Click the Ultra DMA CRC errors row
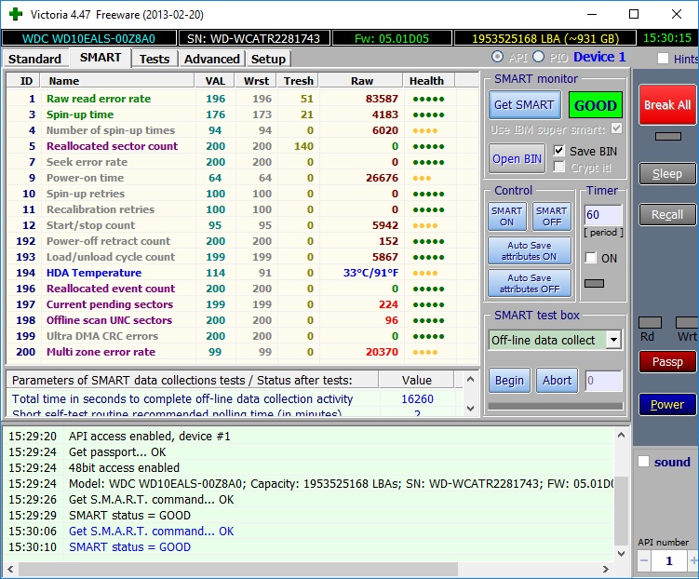 tap(243, 336)
